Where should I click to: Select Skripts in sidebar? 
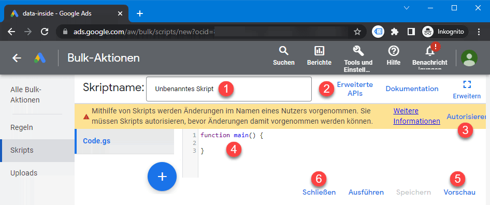(37, 150)
